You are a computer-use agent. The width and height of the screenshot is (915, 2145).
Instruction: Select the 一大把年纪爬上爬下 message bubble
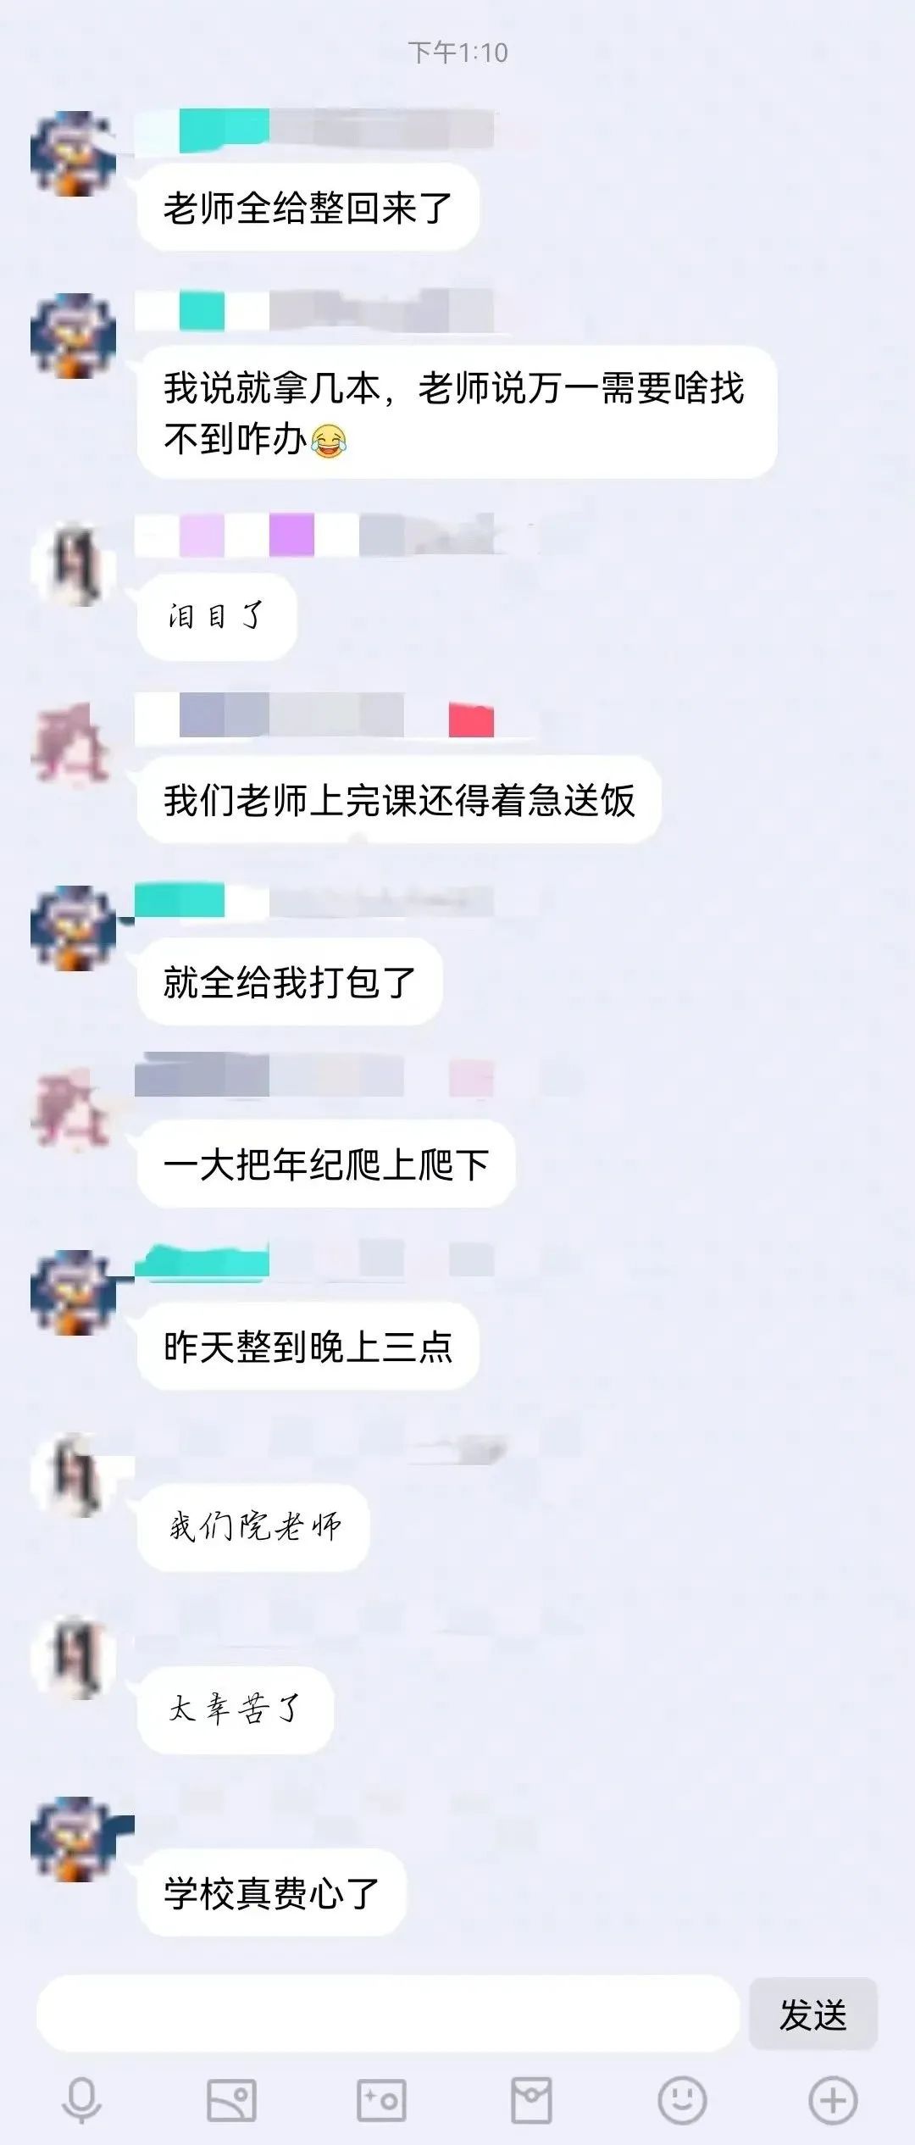coord(326,1164)
